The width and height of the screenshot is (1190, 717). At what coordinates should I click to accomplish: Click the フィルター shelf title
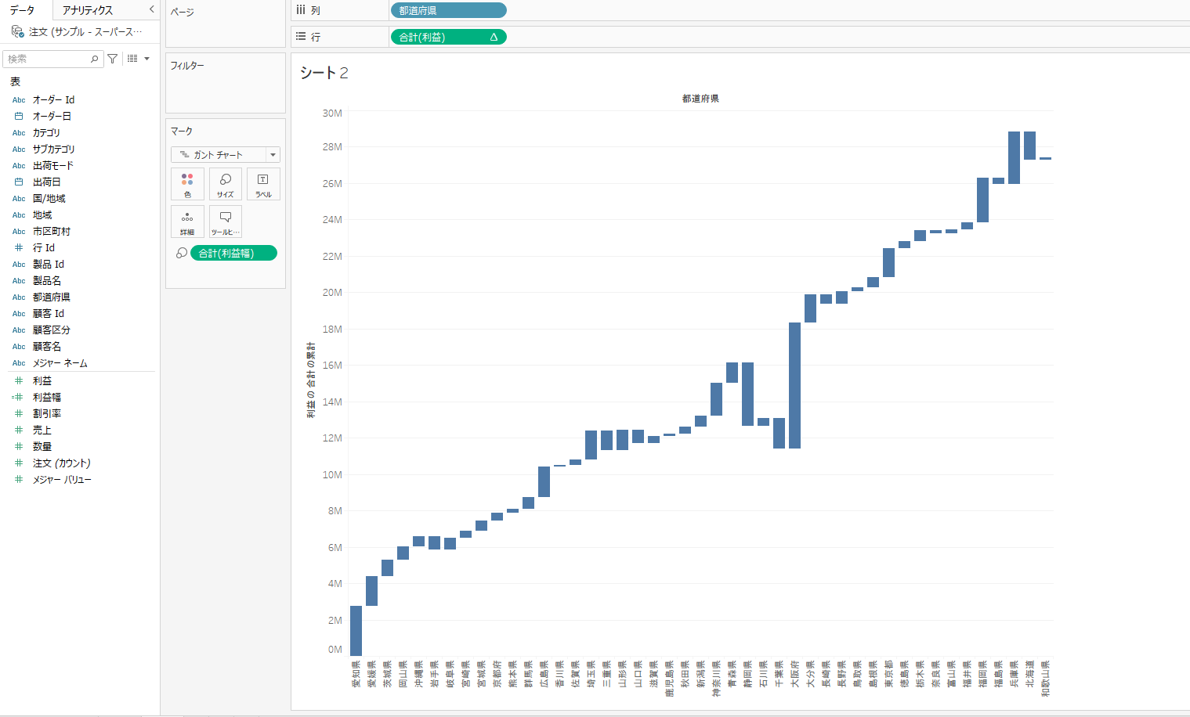[187, 66]
